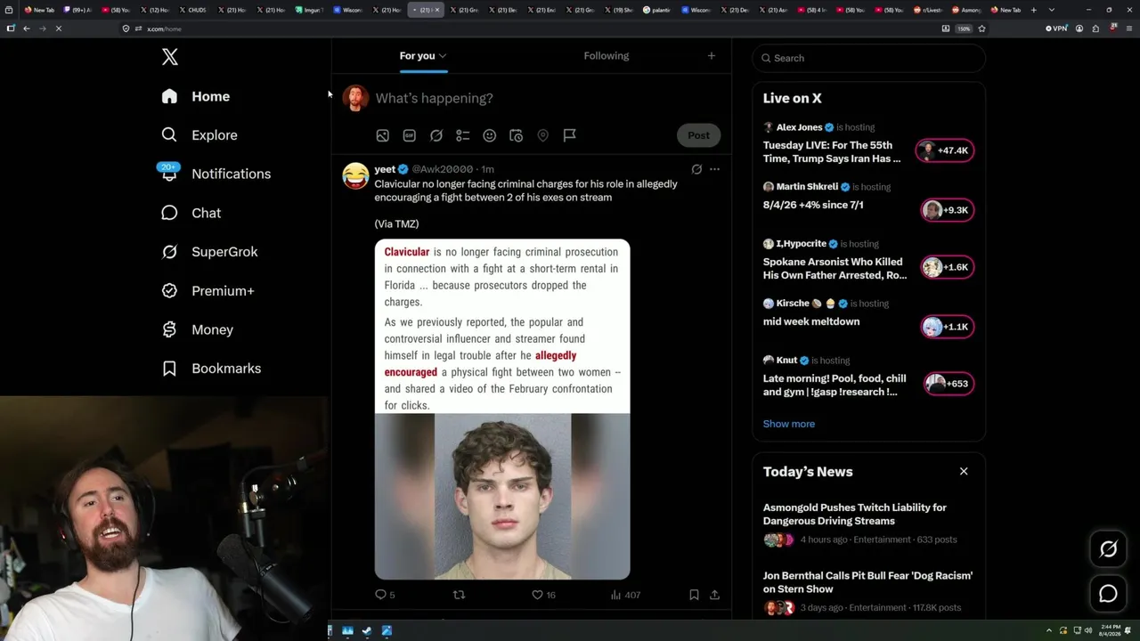Click the VPN indicator in browser toolbar
This screenshot has width=1140, height=641.
pos(1056,28)
